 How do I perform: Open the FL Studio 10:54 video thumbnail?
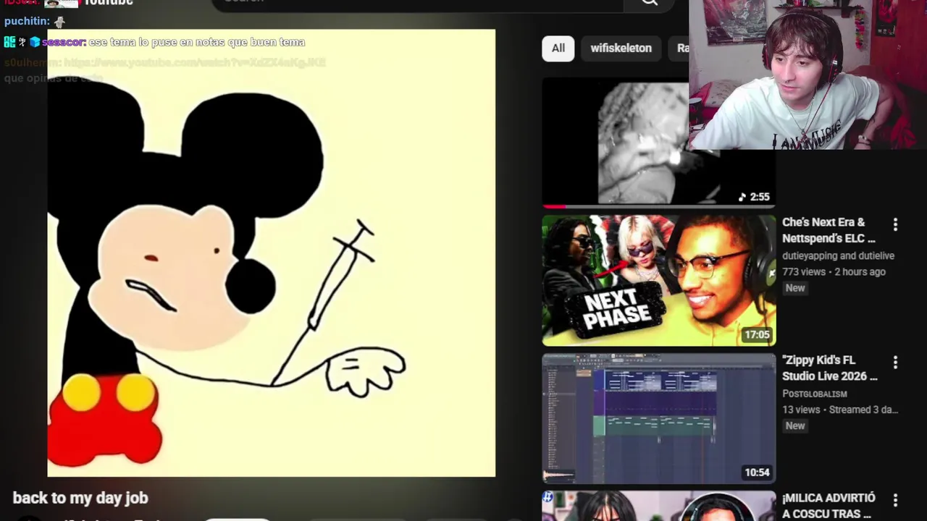659,418
